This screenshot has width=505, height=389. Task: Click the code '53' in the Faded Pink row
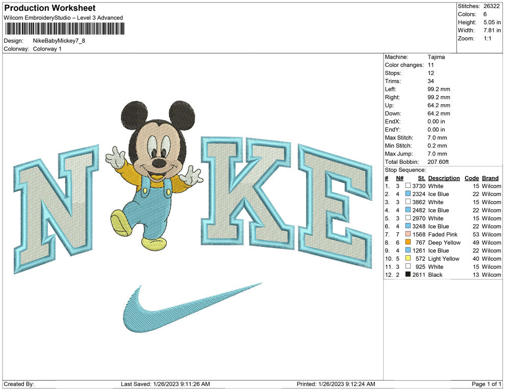[x=476, y=234]
